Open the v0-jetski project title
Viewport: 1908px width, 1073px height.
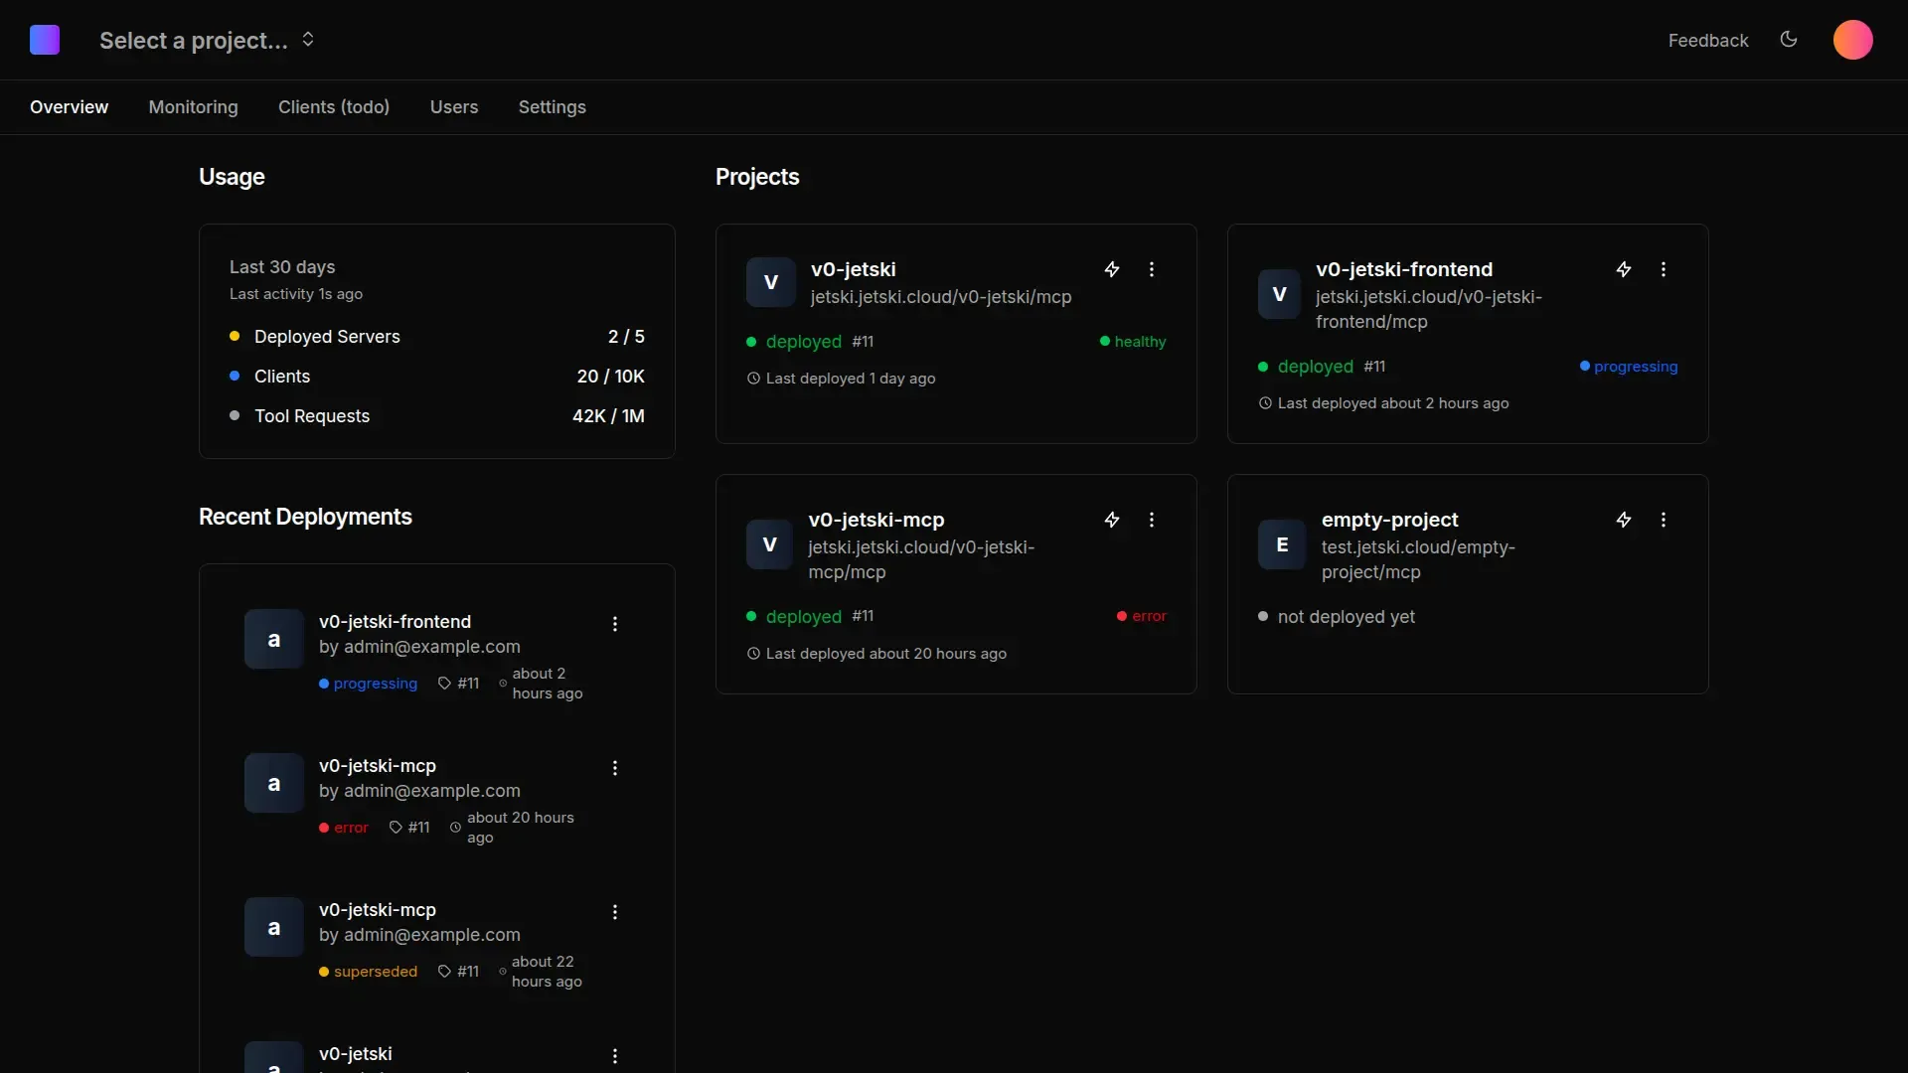[x=854, y=269]
